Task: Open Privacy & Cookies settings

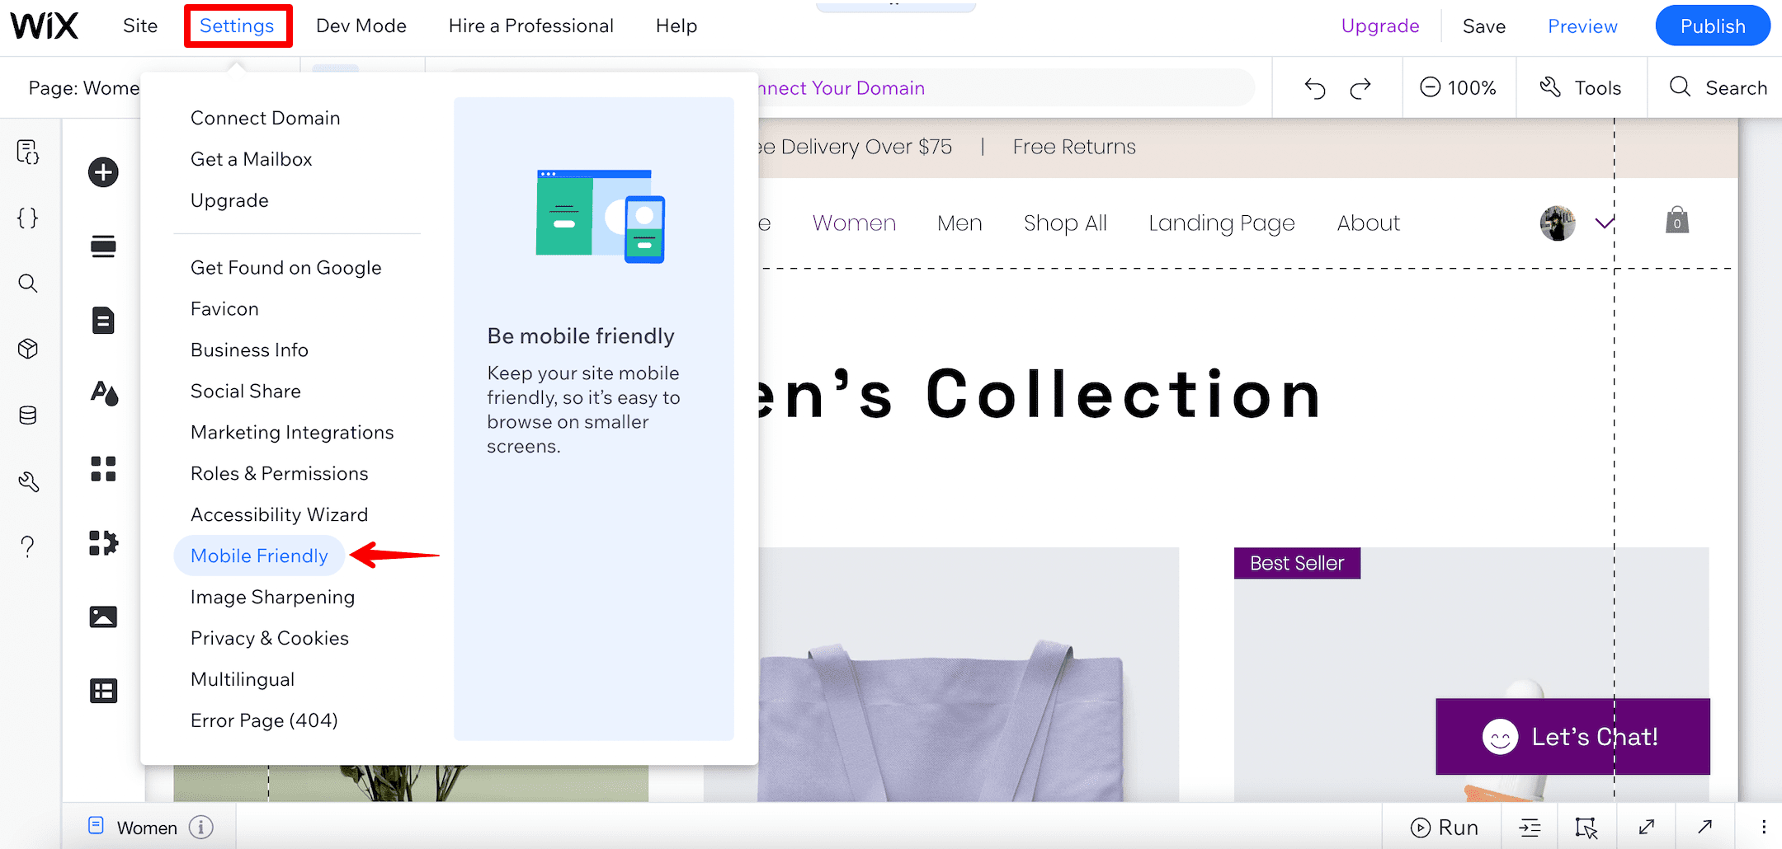Action: pyautogui.click(x=269, y=639)
